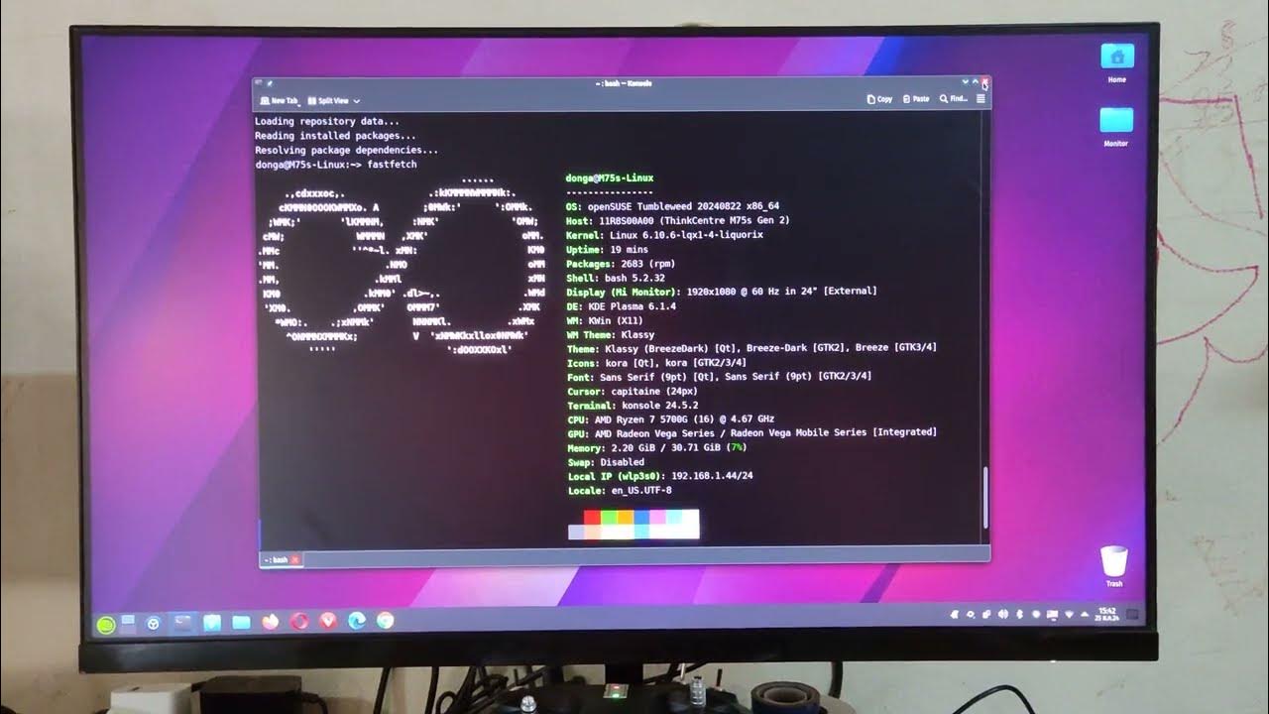Viewport: 1269px width, 714px height.
Task: Click the 'Swap: Disabled' line
Action: 606,462
